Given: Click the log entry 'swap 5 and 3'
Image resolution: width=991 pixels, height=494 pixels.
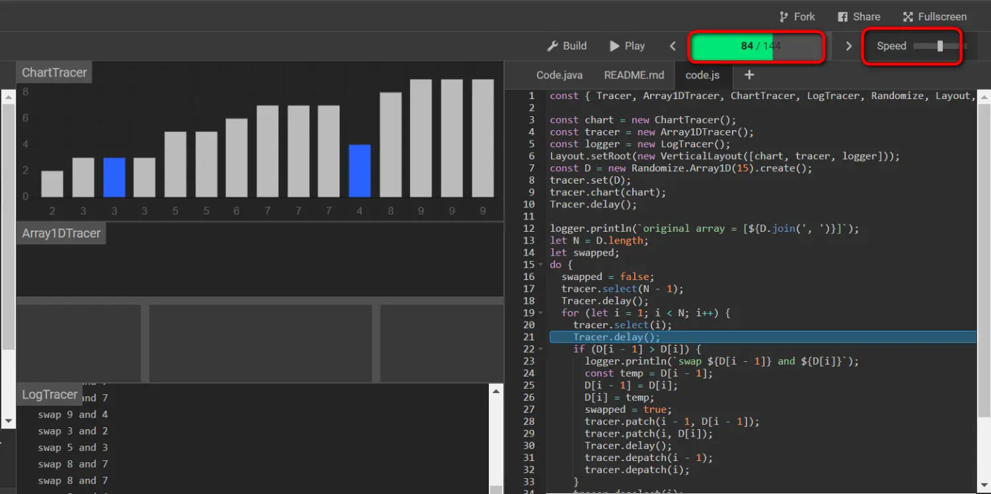Looking at the screenshot, I should pyautogui.click(x=73, y=448).
